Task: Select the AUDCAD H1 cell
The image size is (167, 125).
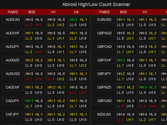Action: click(57, 22)
